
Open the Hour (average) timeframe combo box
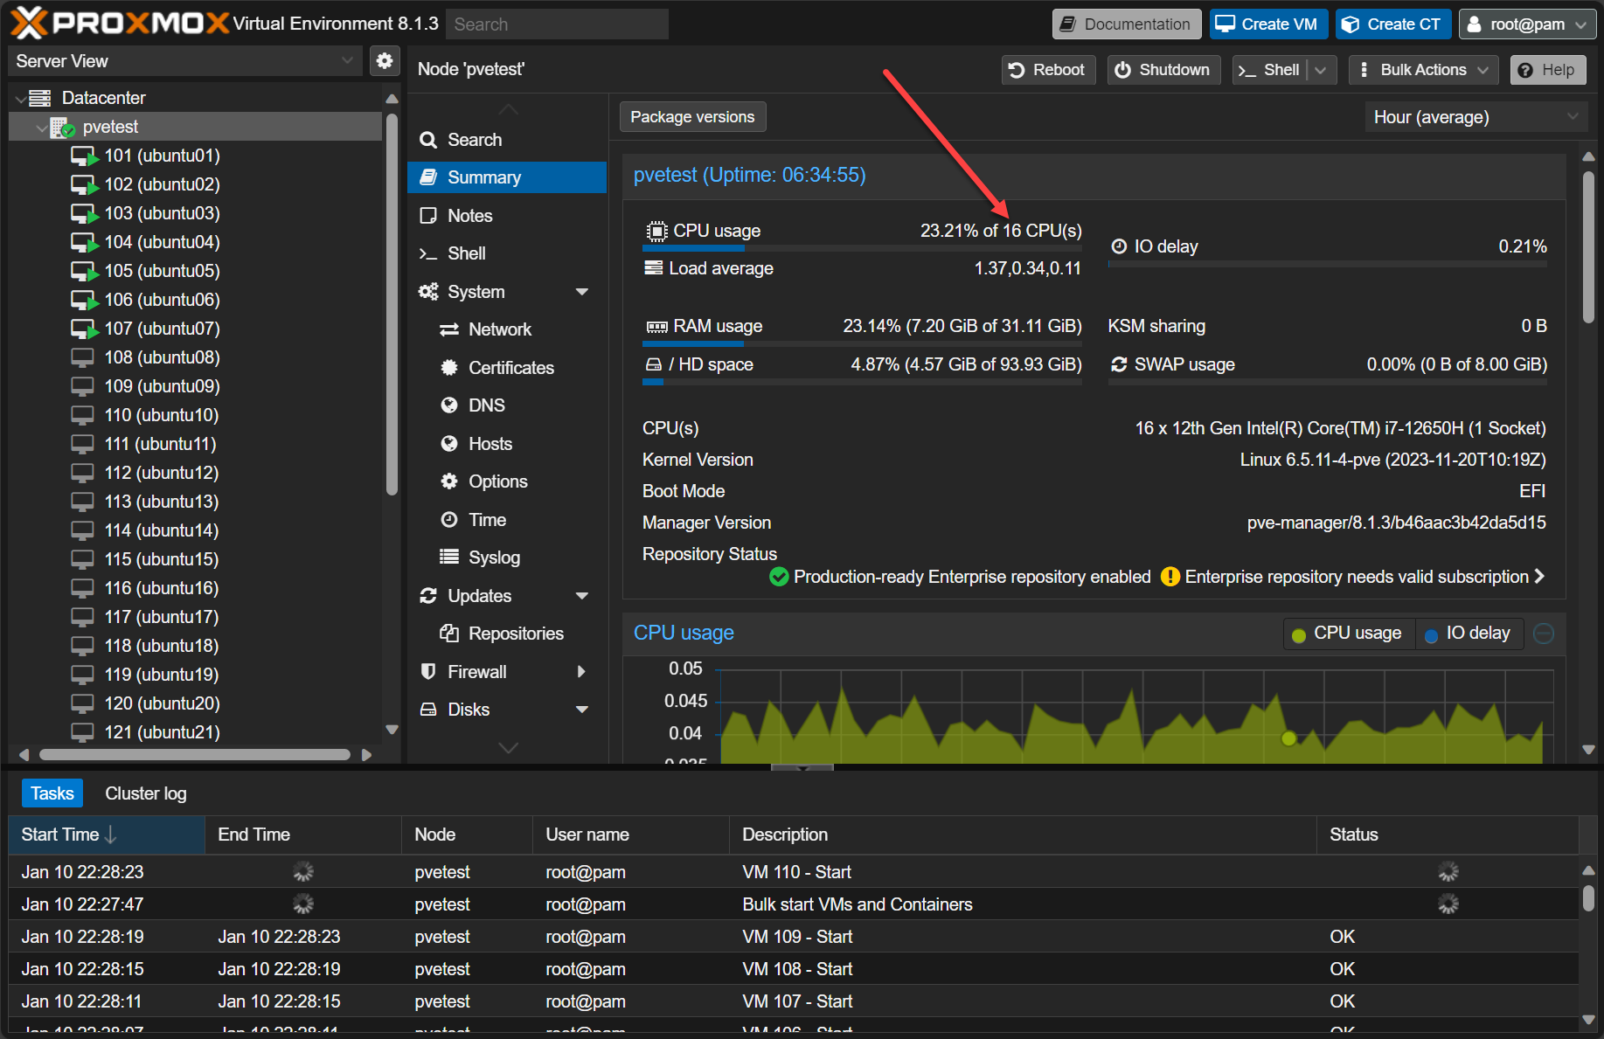(1476, 117)
